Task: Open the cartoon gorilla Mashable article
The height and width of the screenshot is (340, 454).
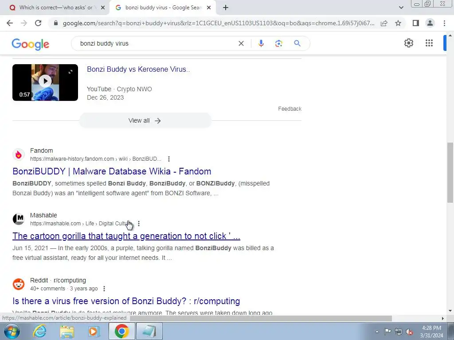Action: point(126,236)
